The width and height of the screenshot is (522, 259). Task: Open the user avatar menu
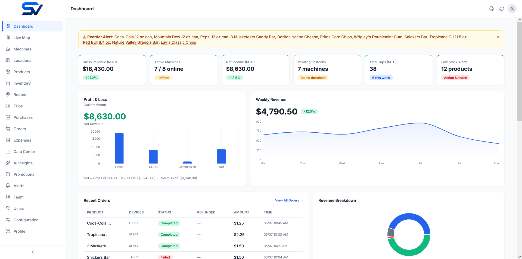coord(512,9)
